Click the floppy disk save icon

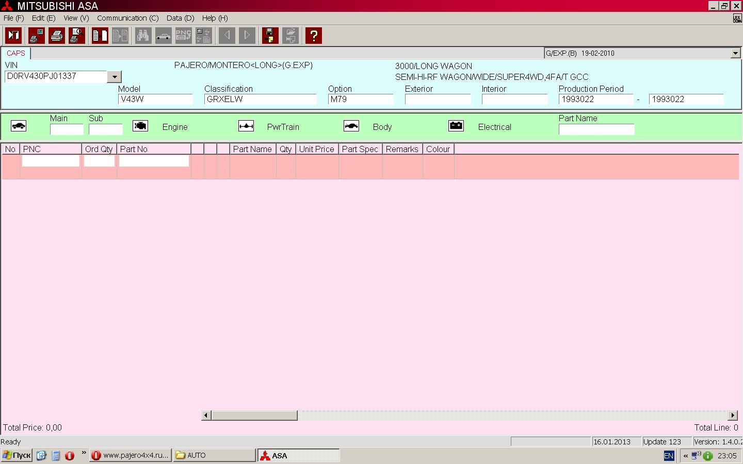pyautogui.click(x=270, y=36)
